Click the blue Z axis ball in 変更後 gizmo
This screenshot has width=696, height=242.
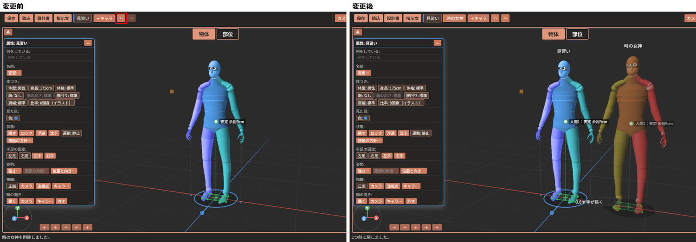(x=364, y=218)
